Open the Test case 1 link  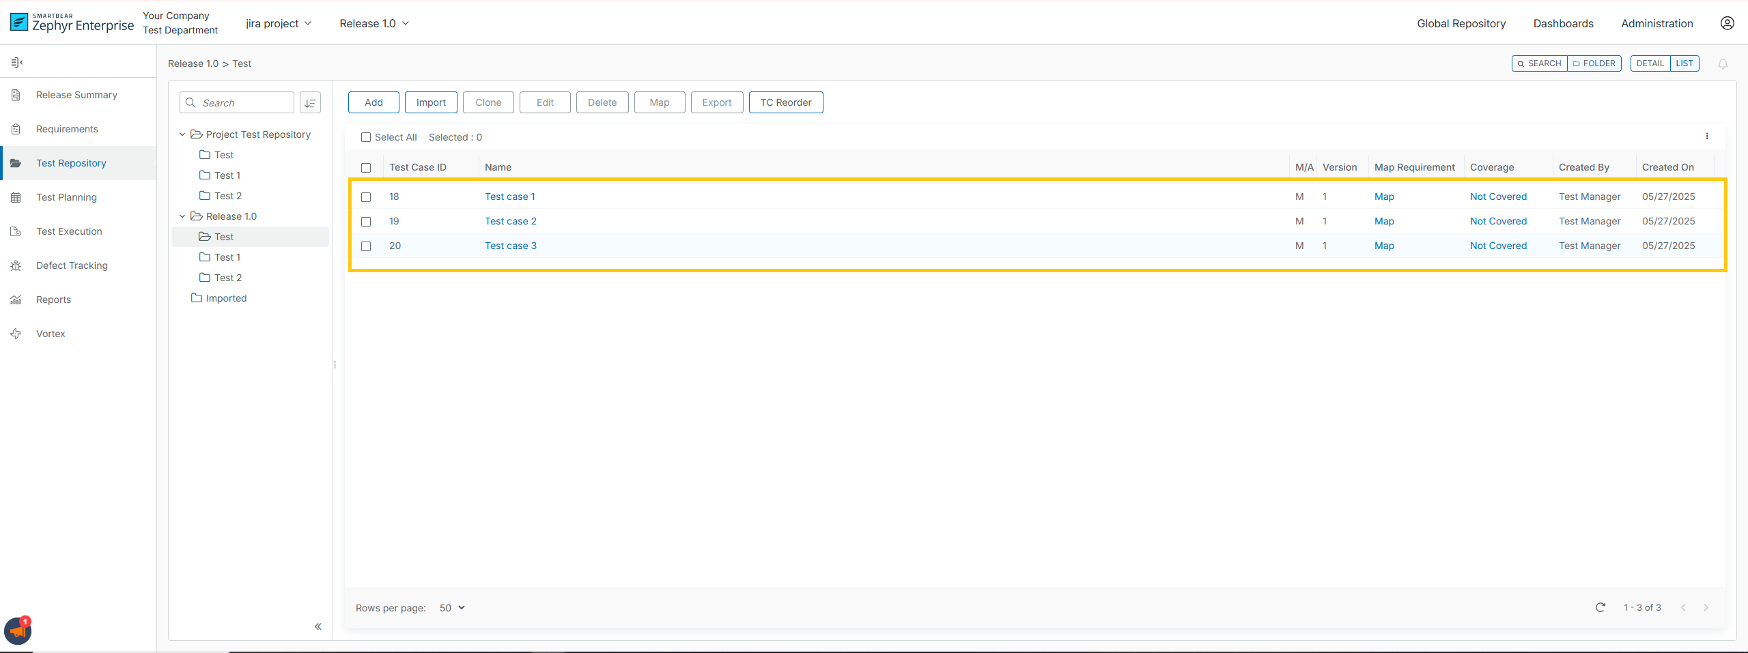(509, 196)
